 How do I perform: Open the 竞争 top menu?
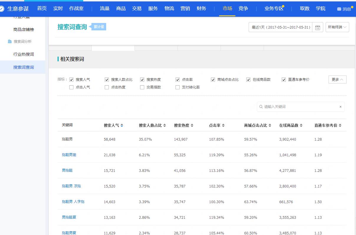pos(243,9)
